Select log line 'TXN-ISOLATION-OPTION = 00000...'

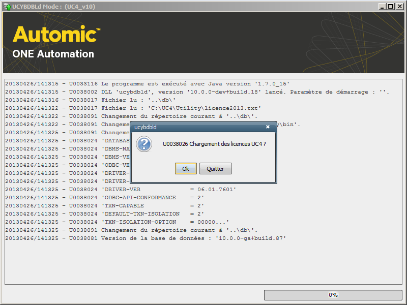coord(117,222)
